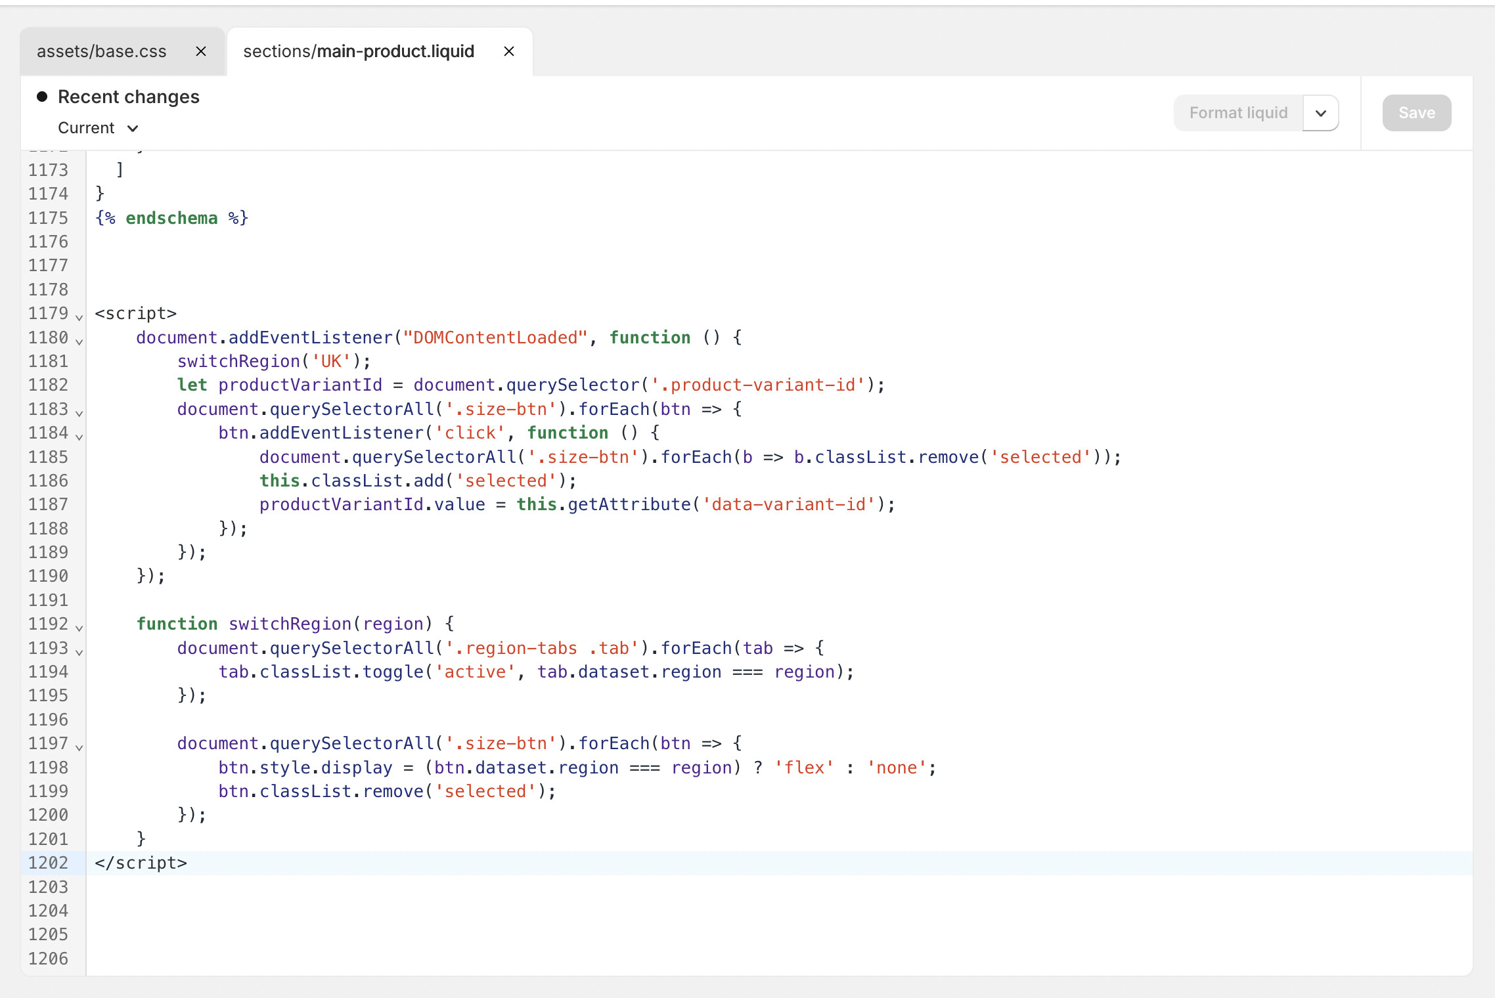1495x998 pixels.
Task: Click the '.region-tabs .tab' selector string
Action: (x=541, y=648)
